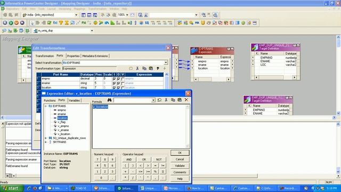Click paste port icon in Edit Transformations
This screenshot has height=192, width=341.
pos(151,68)
